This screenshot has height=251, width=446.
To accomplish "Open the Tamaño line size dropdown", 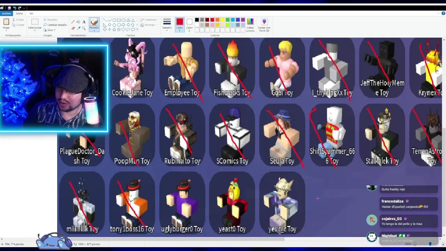I will [167, 25].
